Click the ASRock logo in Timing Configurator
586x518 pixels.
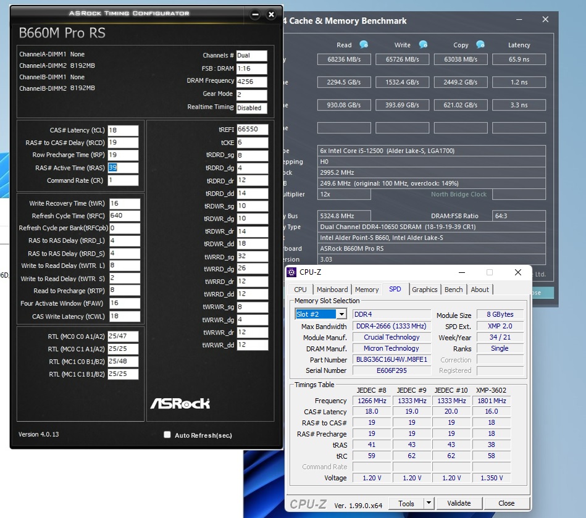pos(180,404)
